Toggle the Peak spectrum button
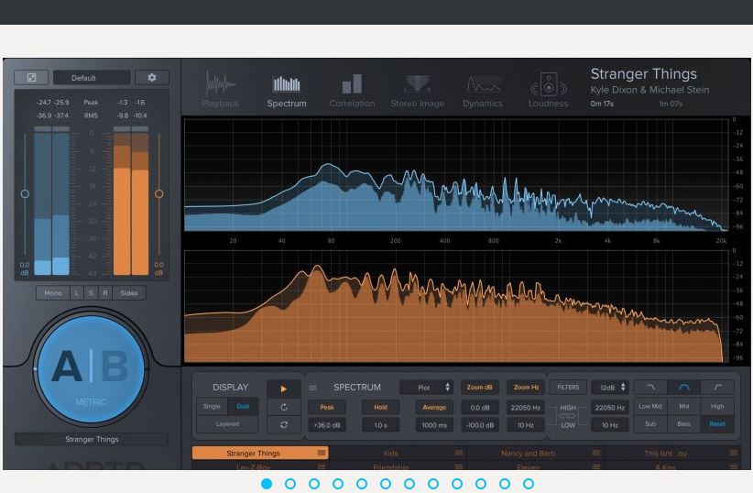753x493 pixels. click(327, 407)
